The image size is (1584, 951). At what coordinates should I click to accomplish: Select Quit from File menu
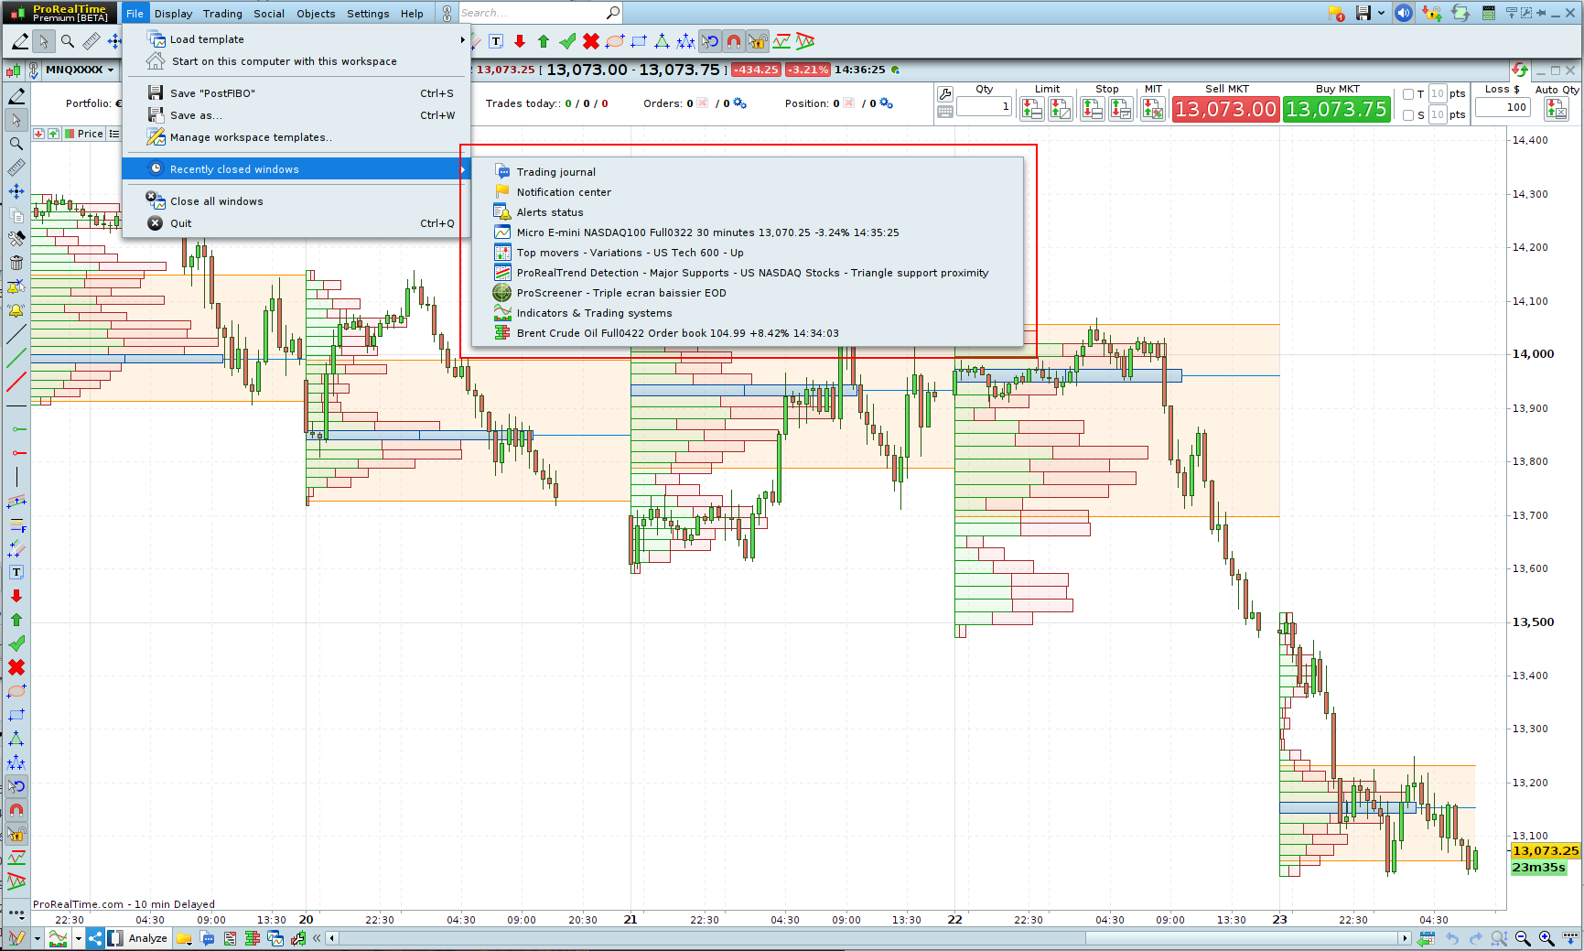tap(296, 223)
